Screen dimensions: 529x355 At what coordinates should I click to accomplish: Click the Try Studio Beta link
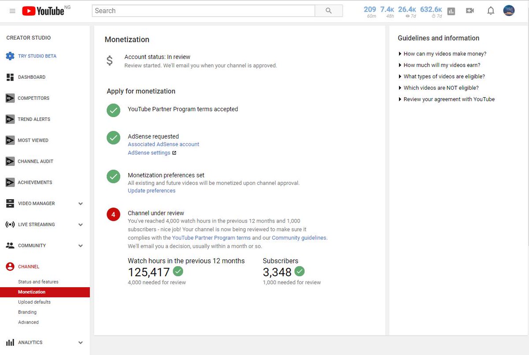click(x=37, y=56)
